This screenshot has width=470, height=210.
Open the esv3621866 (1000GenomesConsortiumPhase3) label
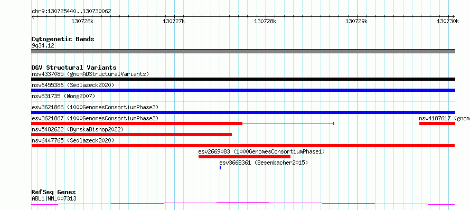point(95,107)
